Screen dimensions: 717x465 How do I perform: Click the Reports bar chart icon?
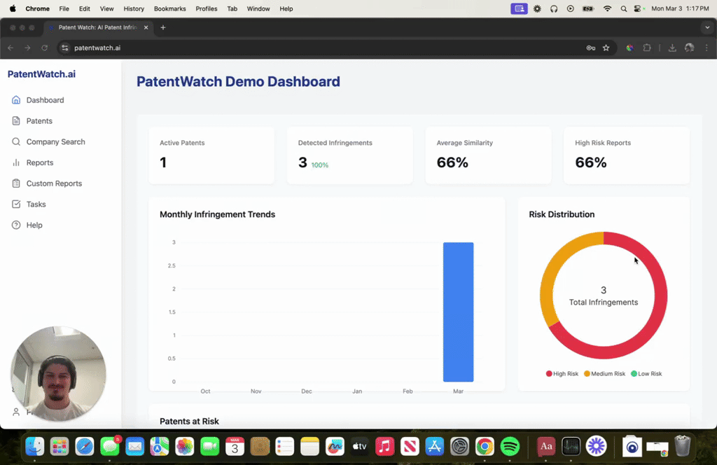(16, 162)
